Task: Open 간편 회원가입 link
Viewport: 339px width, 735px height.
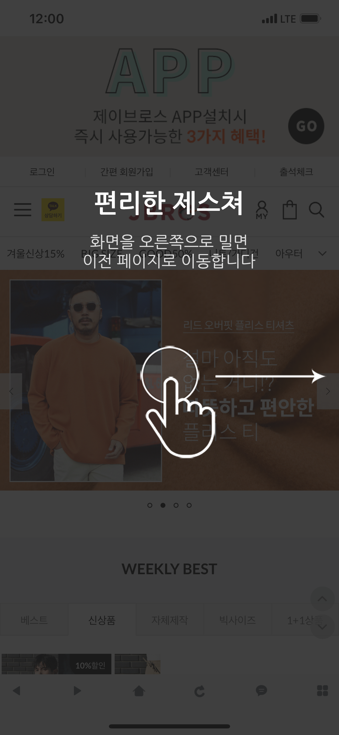Action: tap(127, 172)
